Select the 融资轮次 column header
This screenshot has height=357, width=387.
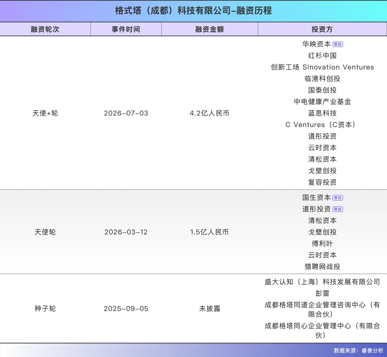click(x=45, y=29)
